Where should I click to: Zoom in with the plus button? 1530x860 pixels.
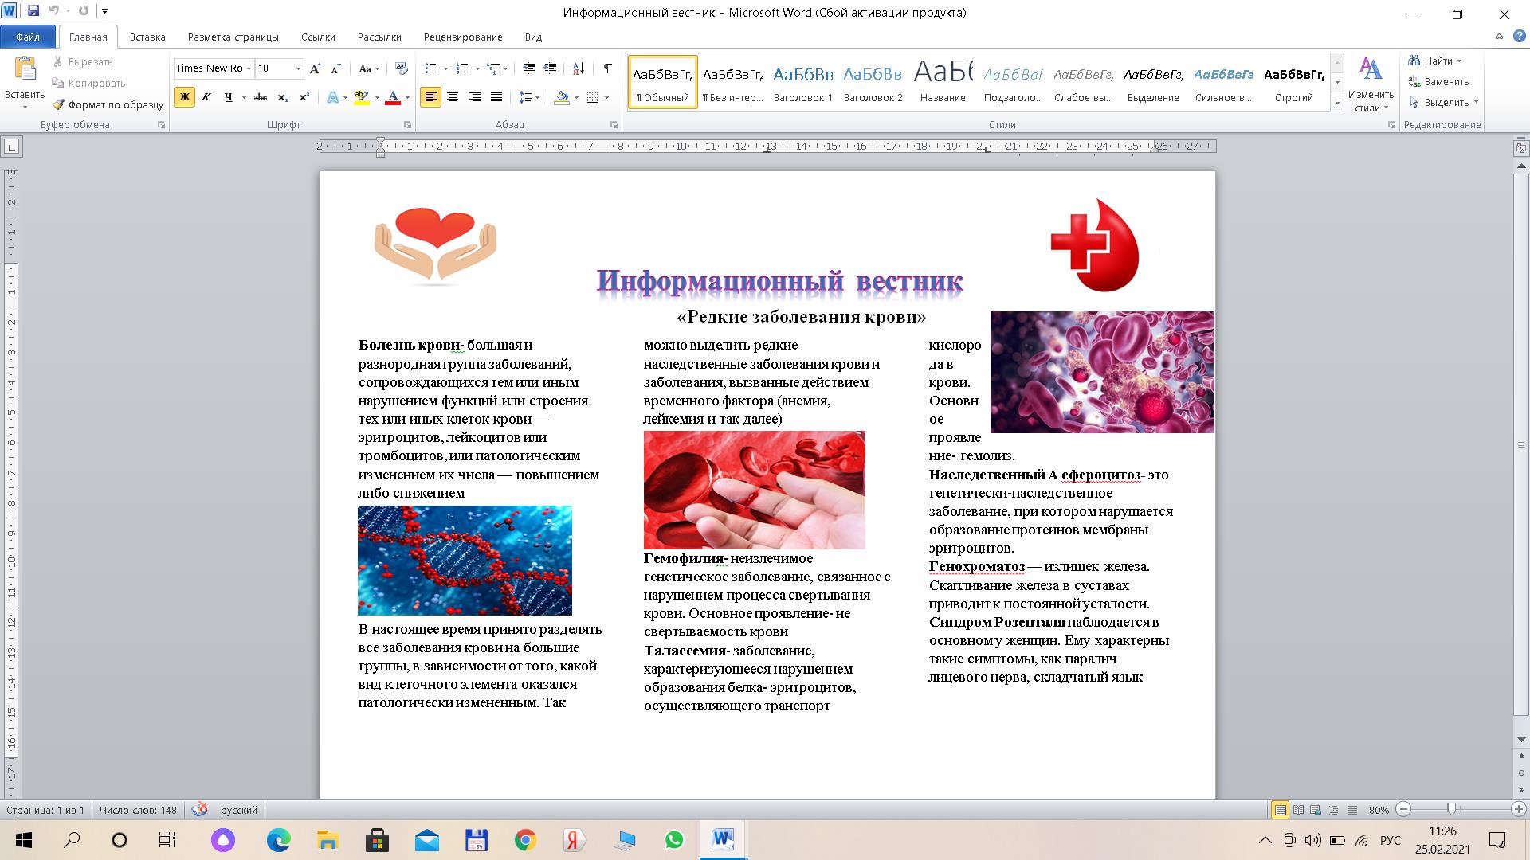[x=1519, y=809]
